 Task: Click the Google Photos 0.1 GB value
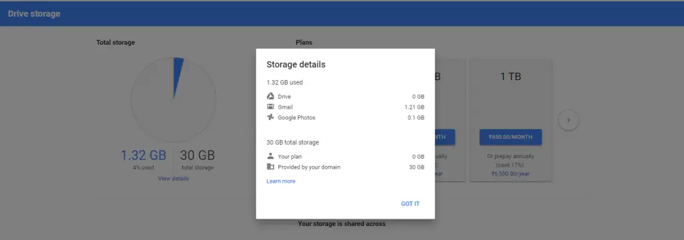pyautogui.click(x=415, y=117)
